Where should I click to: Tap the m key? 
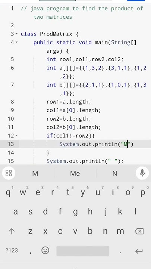(x=120, y=231)
